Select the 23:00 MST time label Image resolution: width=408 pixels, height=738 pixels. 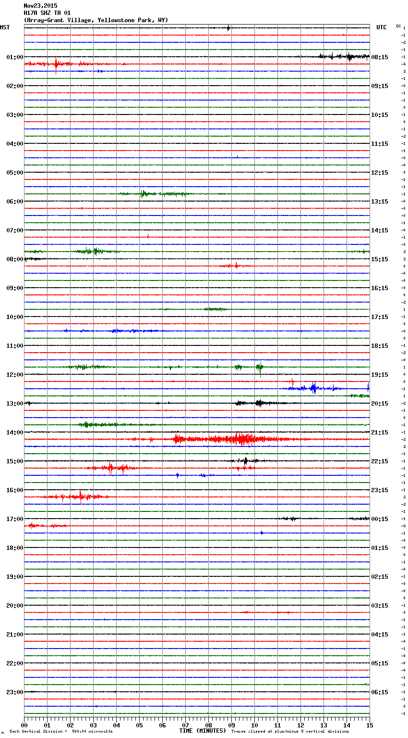point(15,692)
